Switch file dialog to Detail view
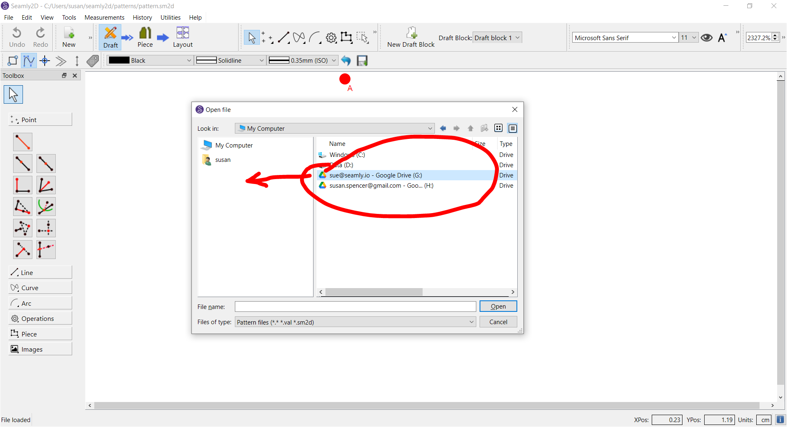 coord(512,128)
